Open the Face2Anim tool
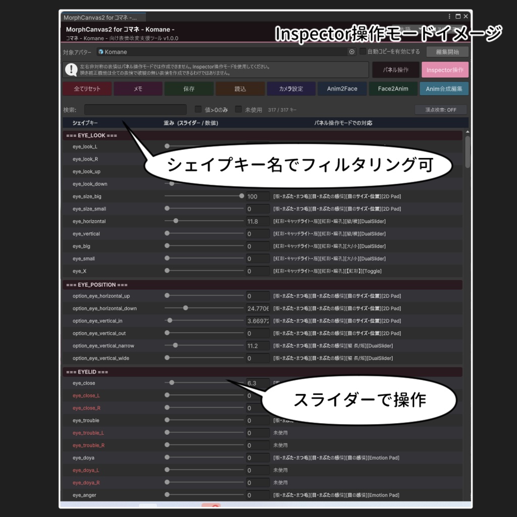 [x=393, y=89]
